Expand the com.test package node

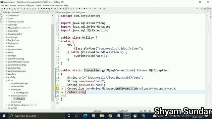point(9,102)
